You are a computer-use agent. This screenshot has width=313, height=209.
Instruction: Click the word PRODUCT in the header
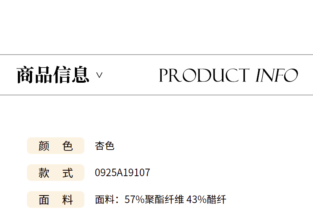[x=204, y=75]
